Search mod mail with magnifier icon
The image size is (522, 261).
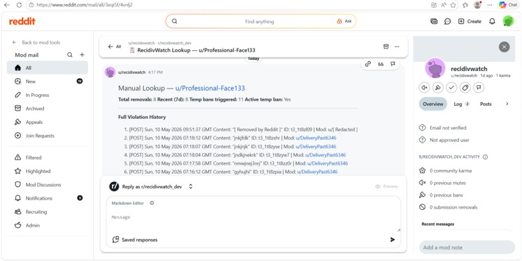70,55
